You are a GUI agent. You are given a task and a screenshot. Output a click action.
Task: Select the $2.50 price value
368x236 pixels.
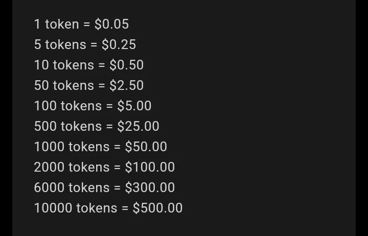click(x=126, y=85)
